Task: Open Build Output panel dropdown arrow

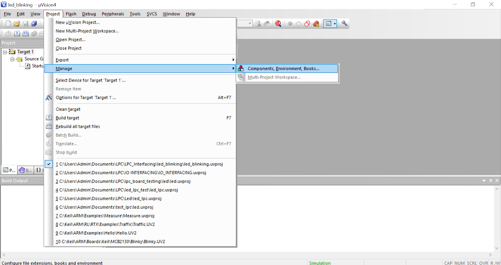Action: [x=484, y=181]
